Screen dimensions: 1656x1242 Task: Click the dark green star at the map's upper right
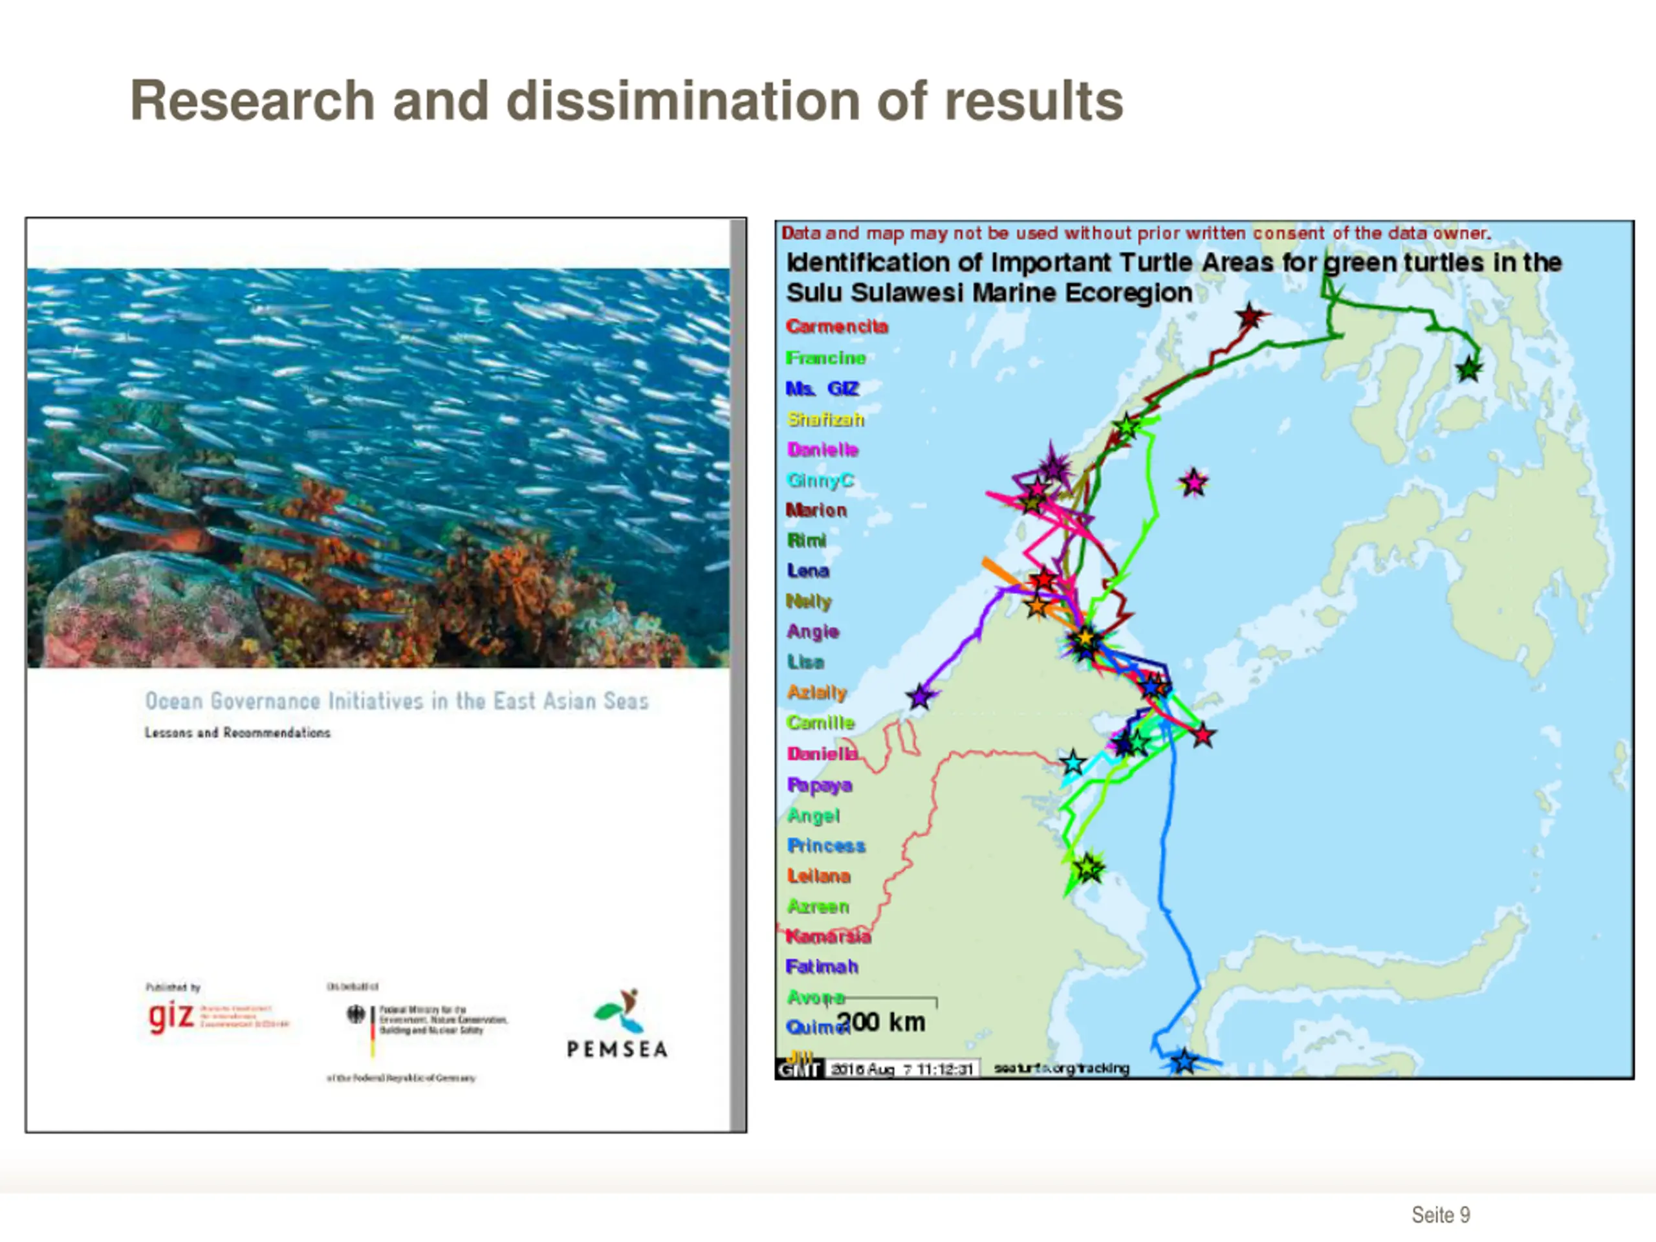(x=1469, y=368)
